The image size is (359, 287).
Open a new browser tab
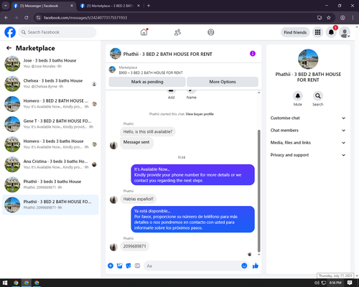(x=149, y=6)
